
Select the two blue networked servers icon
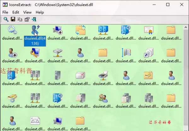[103, 30]
